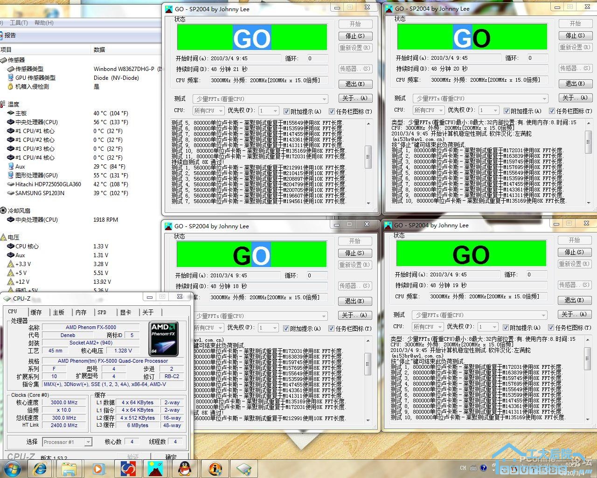Open the 工具(T) menu

(x=19, y=22)
